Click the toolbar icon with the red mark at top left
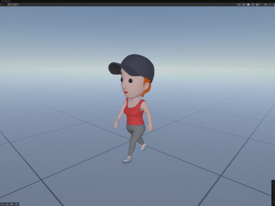Viewport: 275px width, 206px height. [15, 5]
